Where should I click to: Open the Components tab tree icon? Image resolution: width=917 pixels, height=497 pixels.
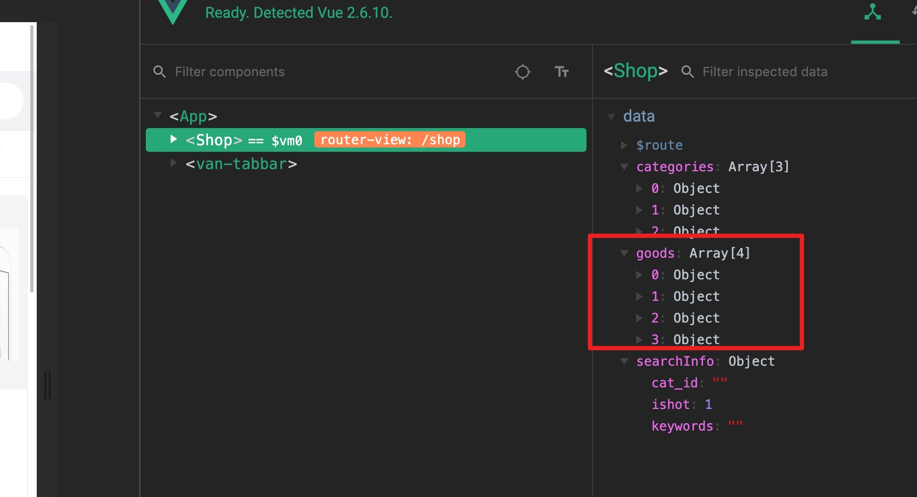click(x=873, y=12)
